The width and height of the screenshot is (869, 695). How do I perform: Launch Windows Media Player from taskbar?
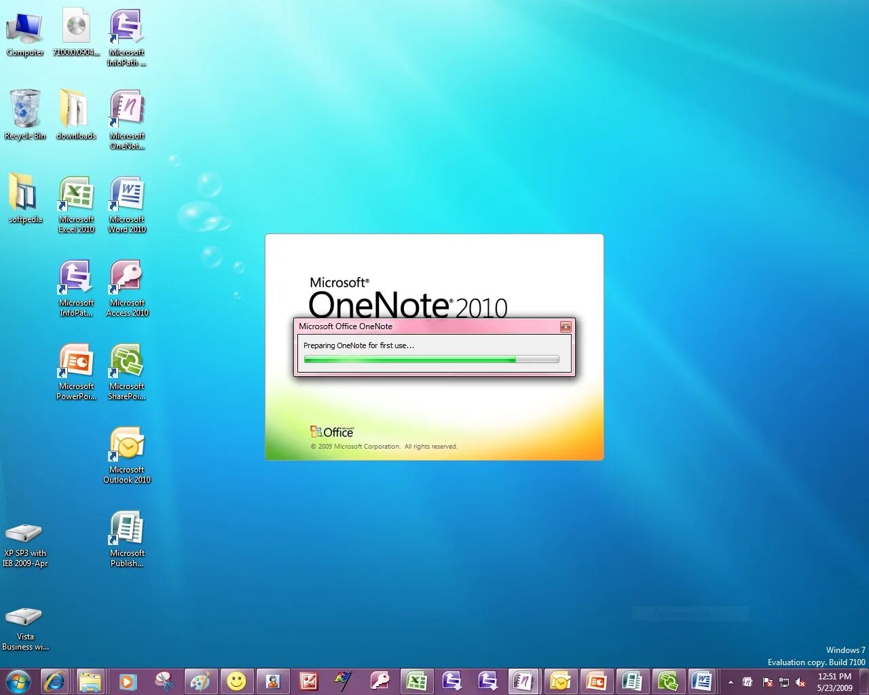point(127,681)
